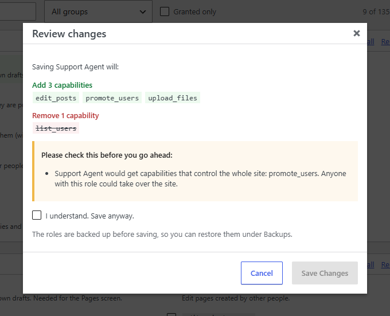Click the Save Changes button
390x316 pixels.
click(x=325, y=273)
